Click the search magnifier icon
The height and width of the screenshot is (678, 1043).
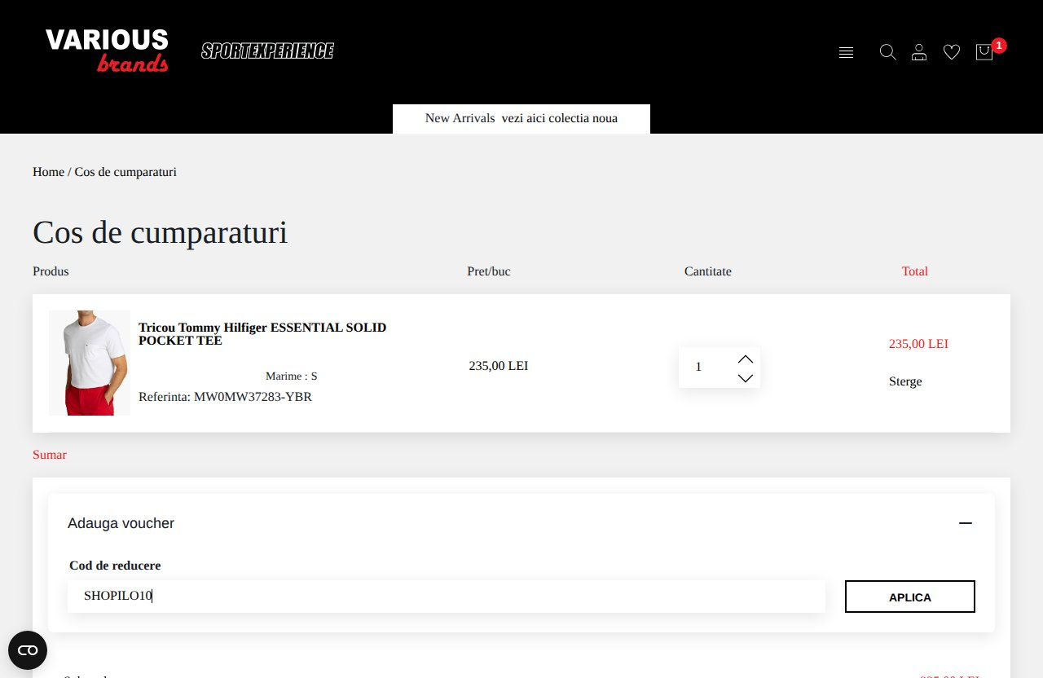pos(887,52)
